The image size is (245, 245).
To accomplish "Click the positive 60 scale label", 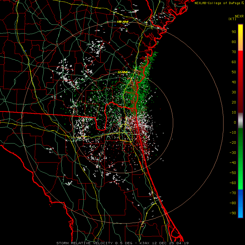I will coord(234,62).
